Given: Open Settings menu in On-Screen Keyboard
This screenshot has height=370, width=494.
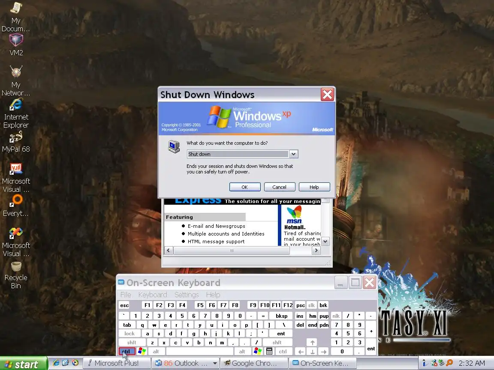Looking at the screenshot, I should [187, 295].
